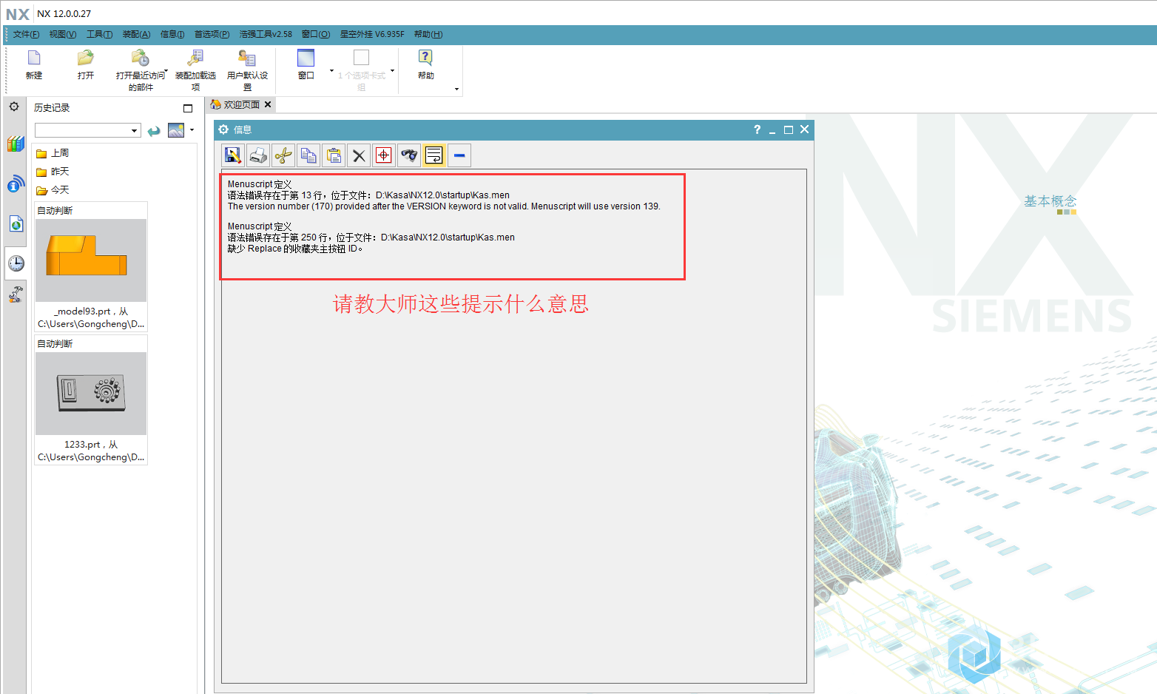Screen dimensions: 1157x694
Task: Click the green return arrow in History panel
Action: [154, 131]
